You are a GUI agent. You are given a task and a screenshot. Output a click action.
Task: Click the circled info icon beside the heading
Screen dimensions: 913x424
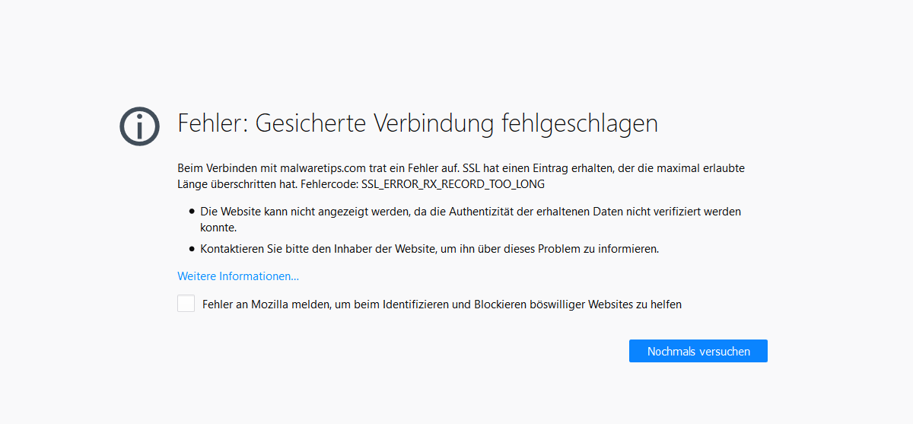139,126
